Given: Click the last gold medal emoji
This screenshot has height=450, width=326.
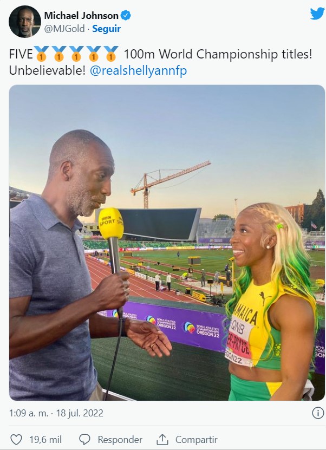Looking at the screenshot, I should click(x=111, y=54).
